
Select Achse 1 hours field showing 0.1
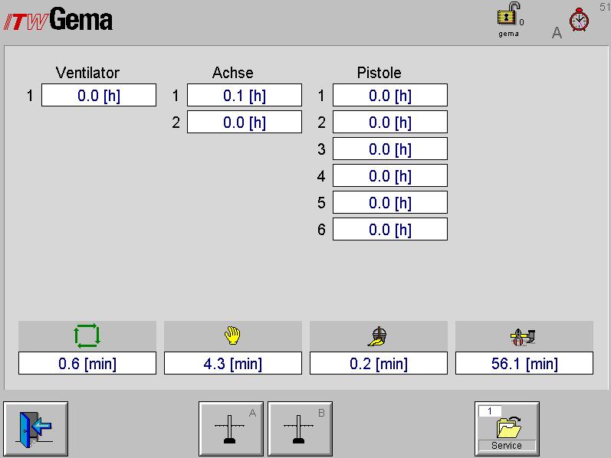(x=245, y=95)
